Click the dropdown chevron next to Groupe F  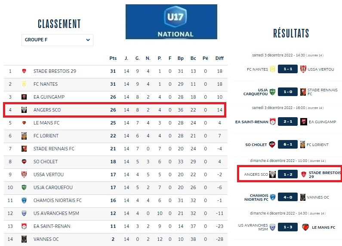click(88, 40)
